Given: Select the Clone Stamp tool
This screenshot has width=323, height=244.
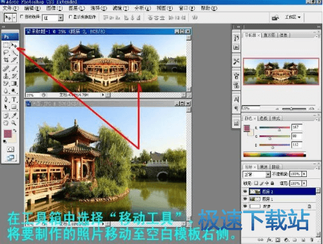Looking at the screenshot, I should [6, 76].
